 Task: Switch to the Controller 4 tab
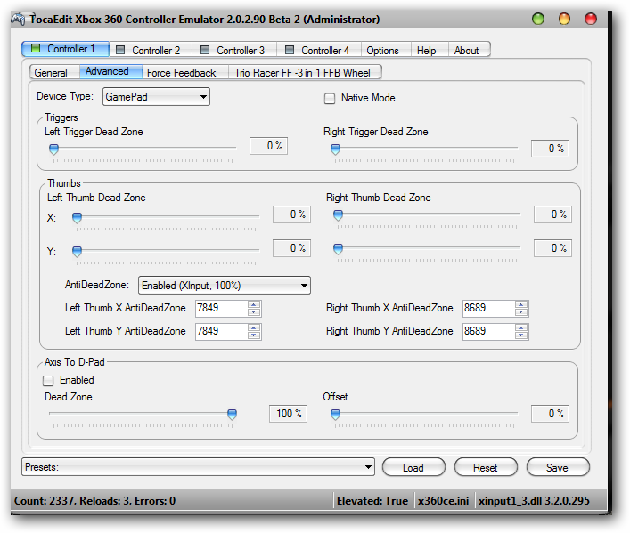pyautogui.click(x=319, y=50)
